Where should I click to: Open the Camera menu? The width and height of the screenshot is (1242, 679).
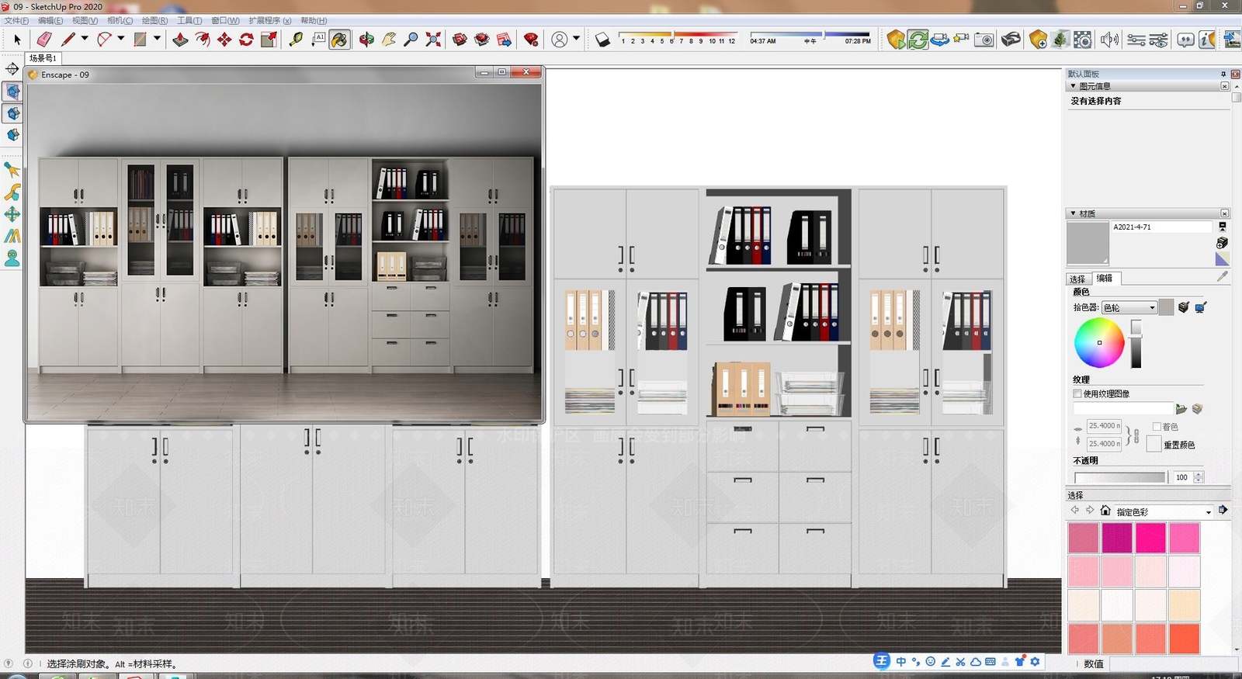pos(120,21)
